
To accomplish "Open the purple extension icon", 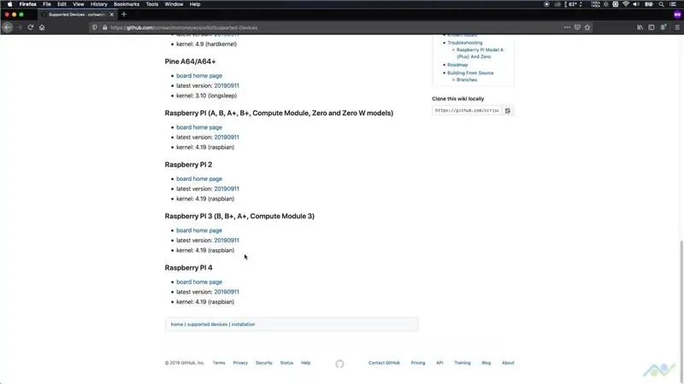I will 677,15.
